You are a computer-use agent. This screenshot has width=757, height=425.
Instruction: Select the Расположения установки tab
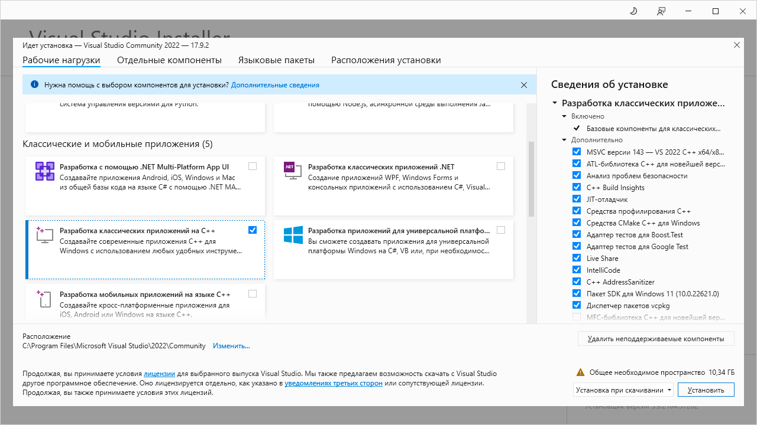[386, 60]
